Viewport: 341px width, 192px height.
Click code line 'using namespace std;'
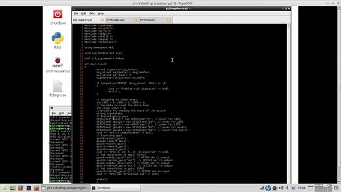click(99, 47)
